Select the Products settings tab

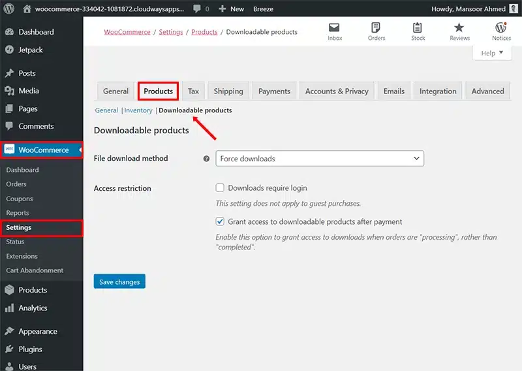pyautogui.click(x=158, y=91)
